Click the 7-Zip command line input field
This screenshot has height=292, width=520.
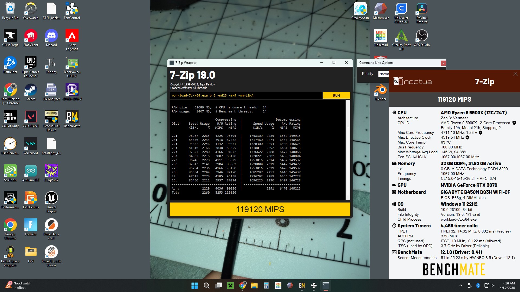(246, 95)
